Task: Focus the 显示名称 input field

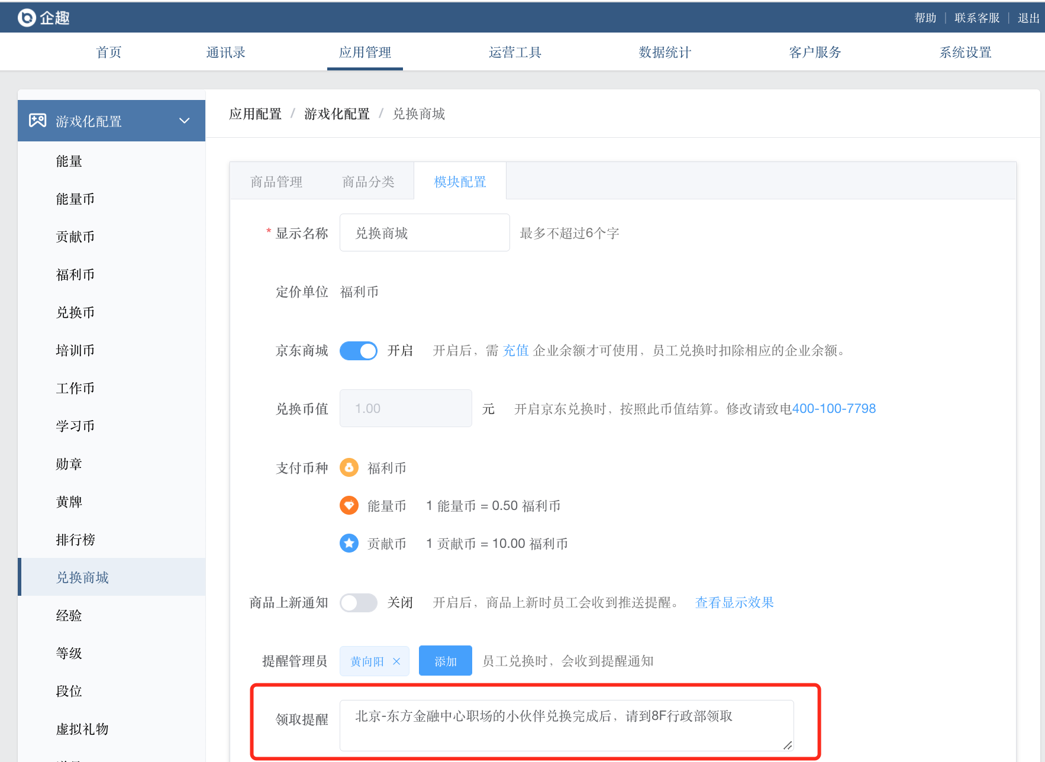Action: [x=425, y=233]
